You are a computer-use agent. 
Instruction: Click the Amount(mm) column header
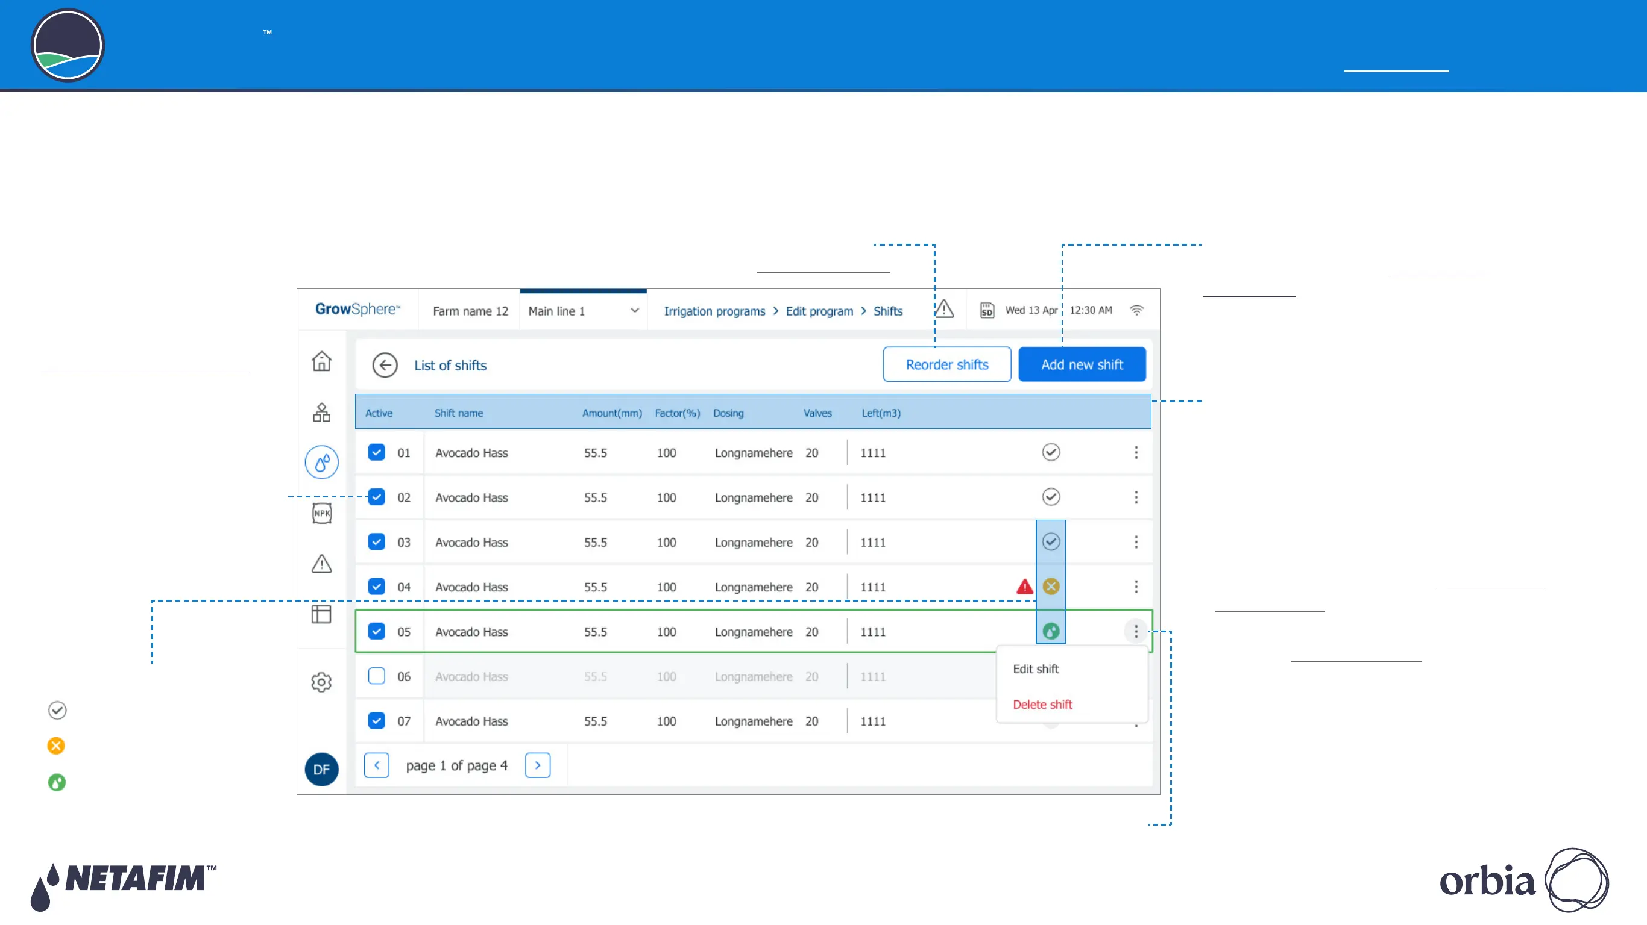[612, 413]
